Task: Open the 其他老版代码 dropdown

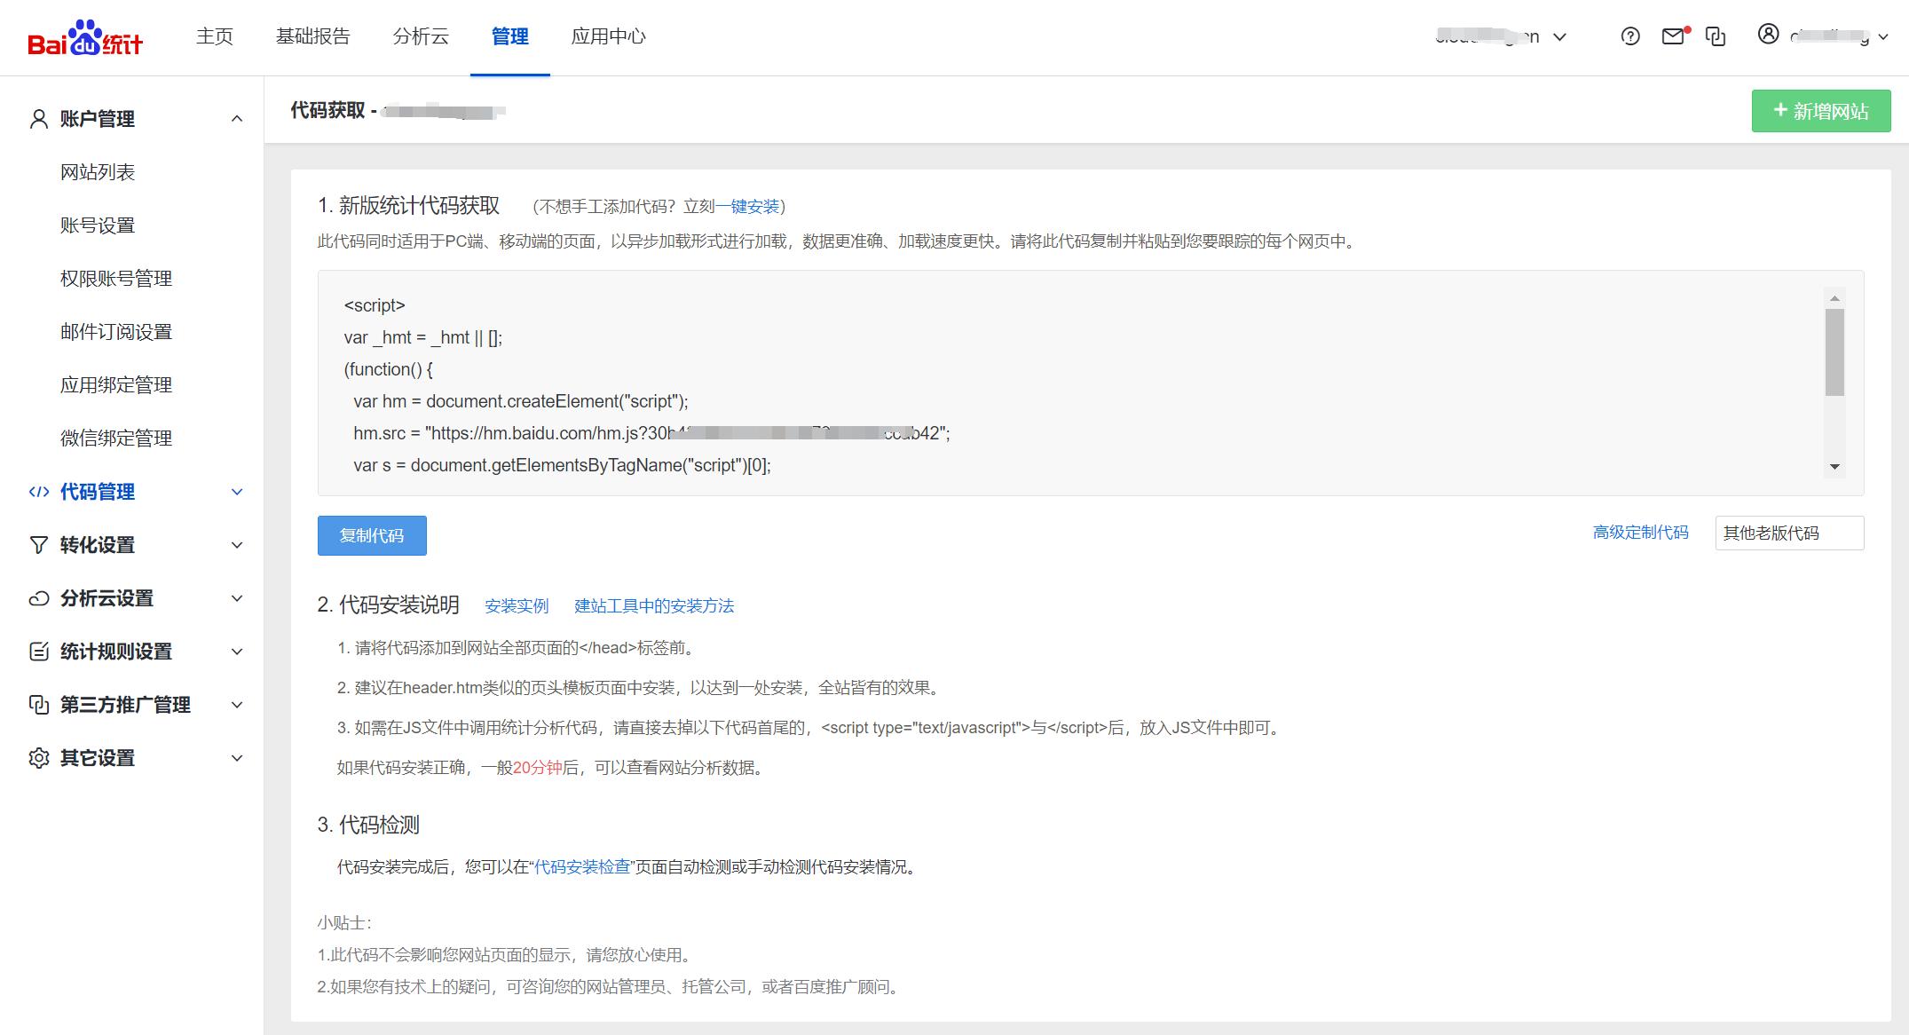Action: [x=1788, y=533]
